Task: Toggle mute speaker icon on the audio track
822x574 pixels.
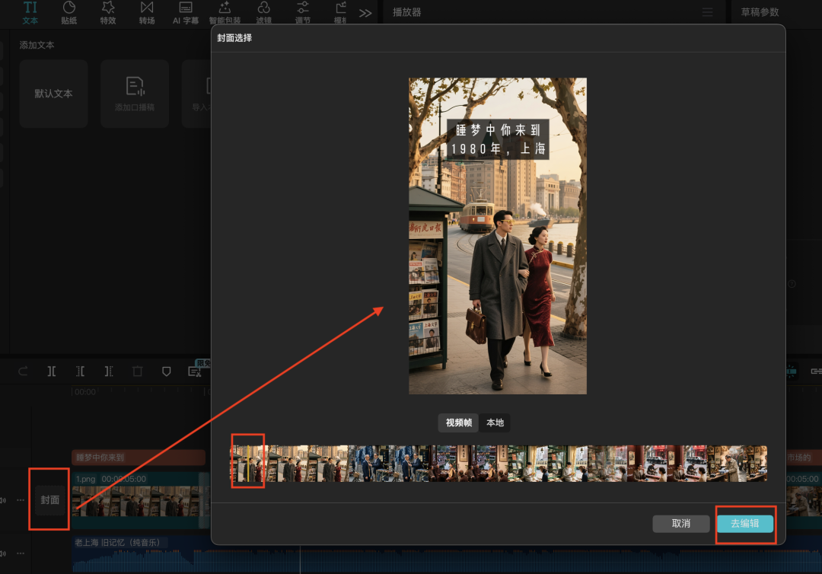Action: pos(3,553)
